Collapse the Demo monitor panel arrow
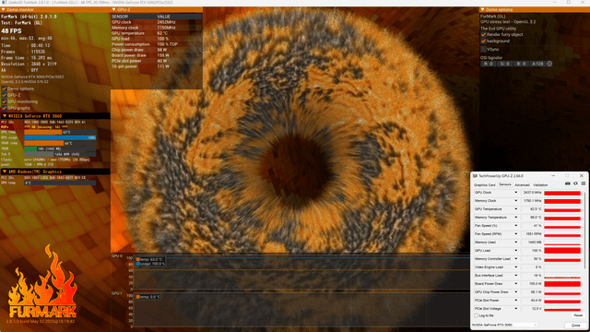This screenshot has width=590, height=332. (x=3, y=9)
